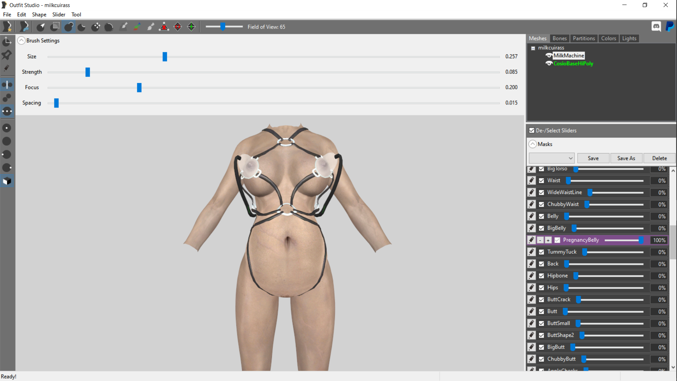Click edit pencil for PregnancyBelly slider

point(532,240)
